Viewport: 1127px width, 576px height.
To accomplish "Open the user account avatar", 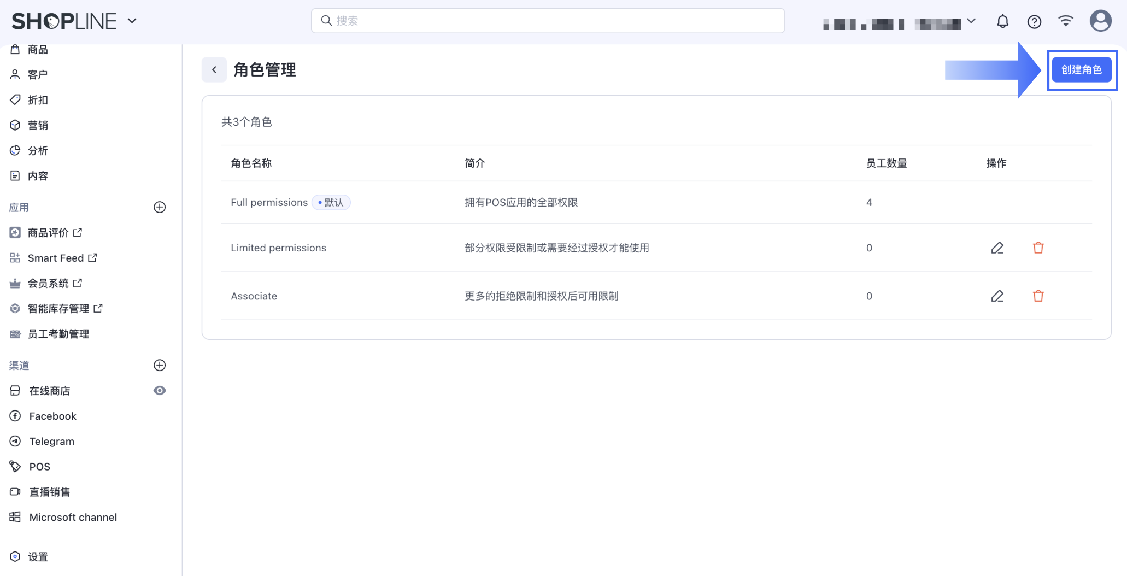I will click(1100, 21).
